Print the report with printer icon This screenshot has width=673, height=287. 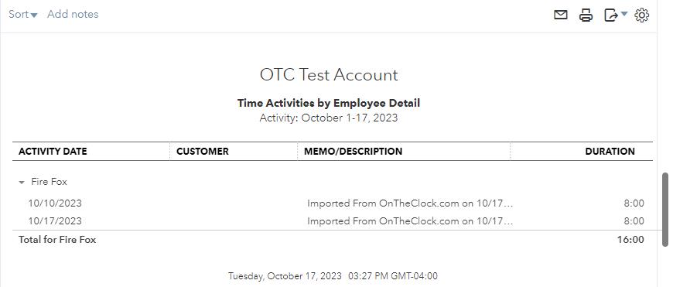[586, 15]
